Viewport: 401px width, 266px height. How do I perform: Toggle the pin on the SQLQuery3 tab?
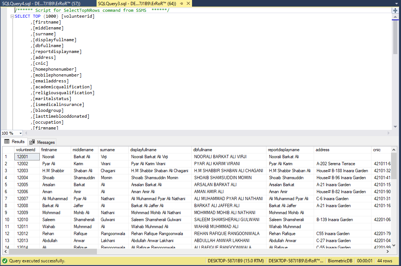pyautogui.click(x=181, y=3)
